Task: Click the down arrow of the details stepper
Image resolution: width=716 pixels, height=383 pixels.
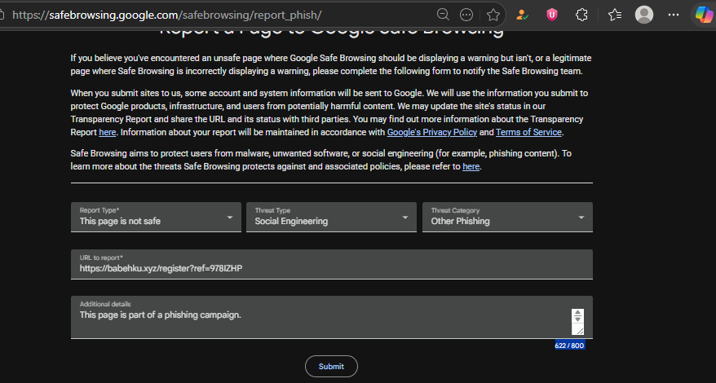Action: coord(577,319)
